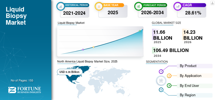Screen dimensions: 216x100
Task: Select segmentation number 1 circle
Action: 161,71
